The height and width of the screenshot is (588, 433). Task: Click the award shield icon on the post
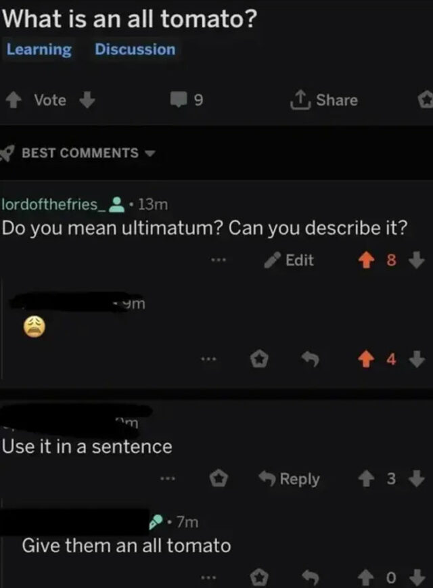(427, 99)
